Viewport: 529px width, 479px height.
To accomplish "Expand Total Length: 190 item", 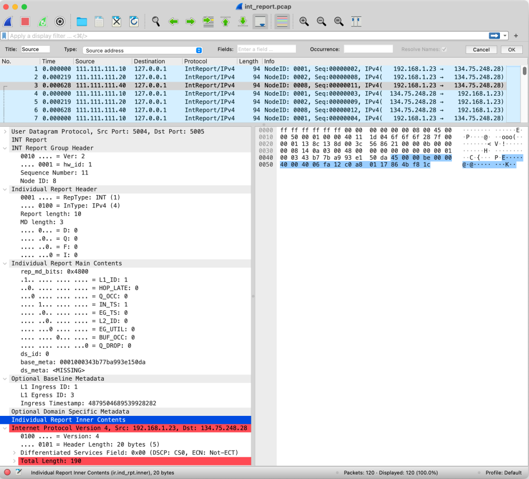I will point(14,461).
